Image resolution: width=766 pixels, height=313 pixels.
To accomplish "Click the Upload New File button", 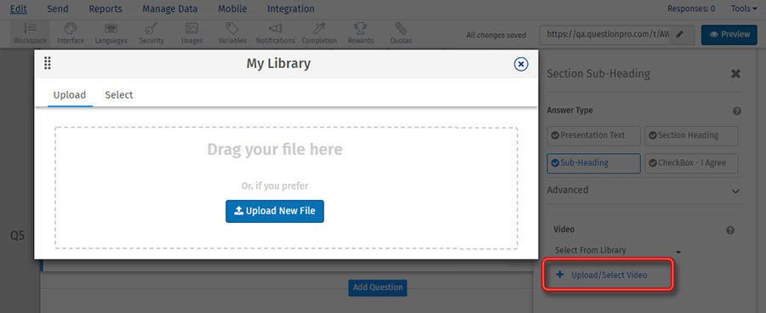I will click(x=275, y=211).
